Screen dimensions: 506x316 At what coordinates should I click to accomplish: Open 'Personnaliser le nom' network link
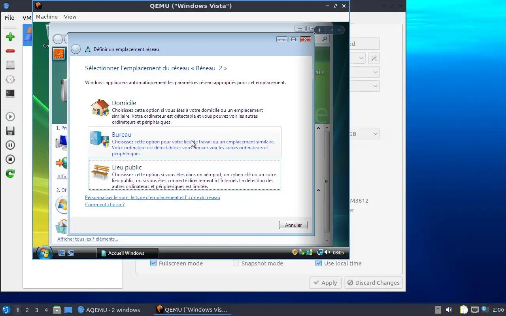click(153, 197)
